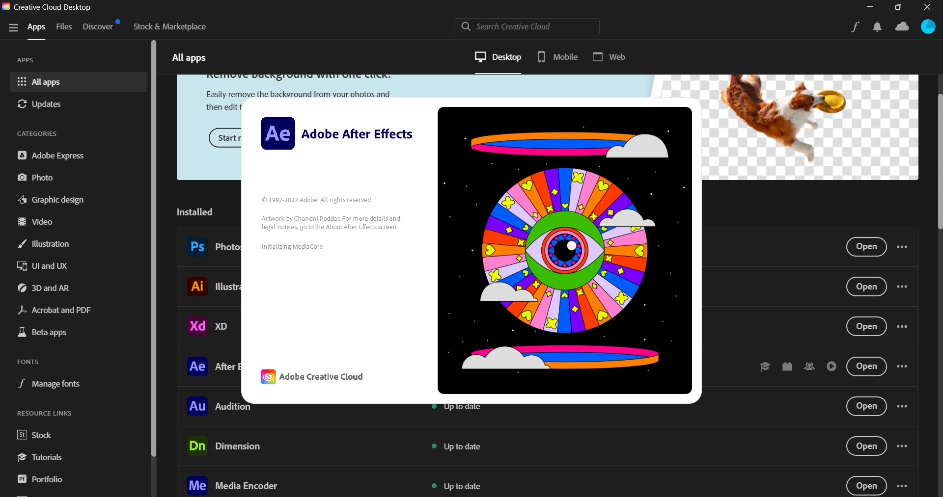Click the Illustrator Ai app icon
This screenshot has height=497, width=943.
click(197, 287)
